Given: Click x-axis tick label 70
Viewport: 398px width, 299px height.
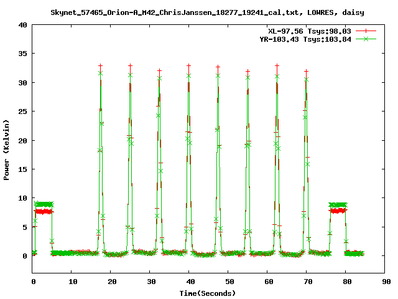Looking at the screenshot, I should [308, 282].
